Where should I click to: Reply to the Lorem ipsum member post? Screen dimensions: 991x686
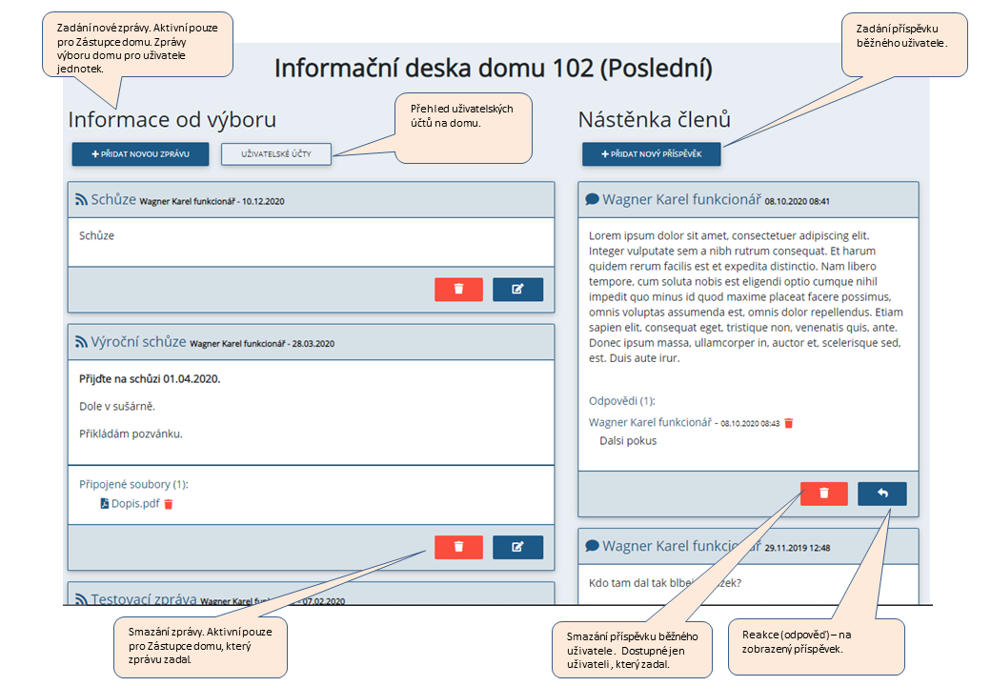881,494
